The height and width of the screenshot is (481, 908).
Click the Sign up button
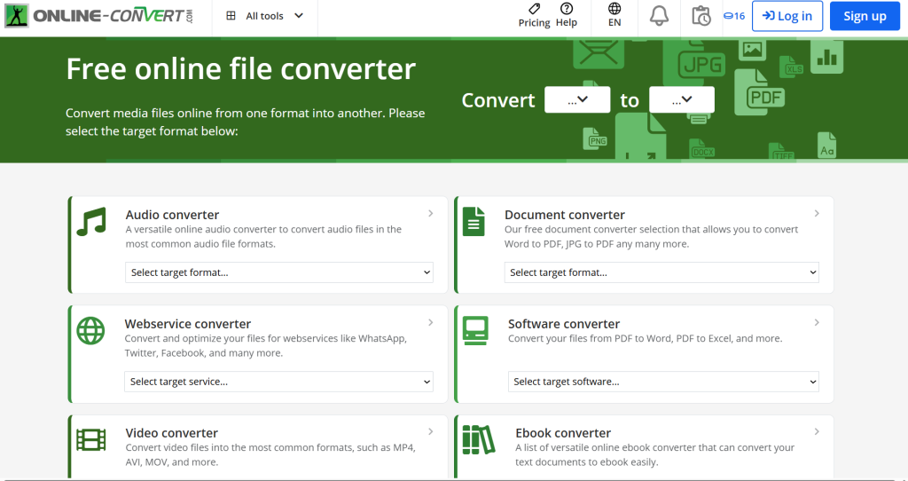(865, 16)
